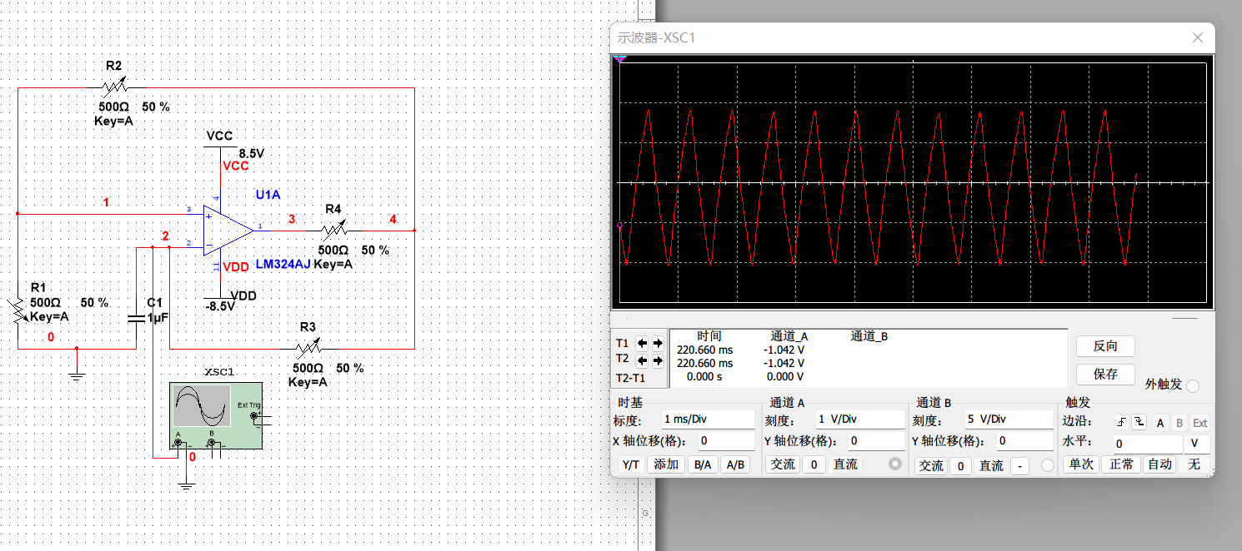1242x551 pixels.
Task: Click channel B Y 轴位移 field
Action: (1024, 441)
